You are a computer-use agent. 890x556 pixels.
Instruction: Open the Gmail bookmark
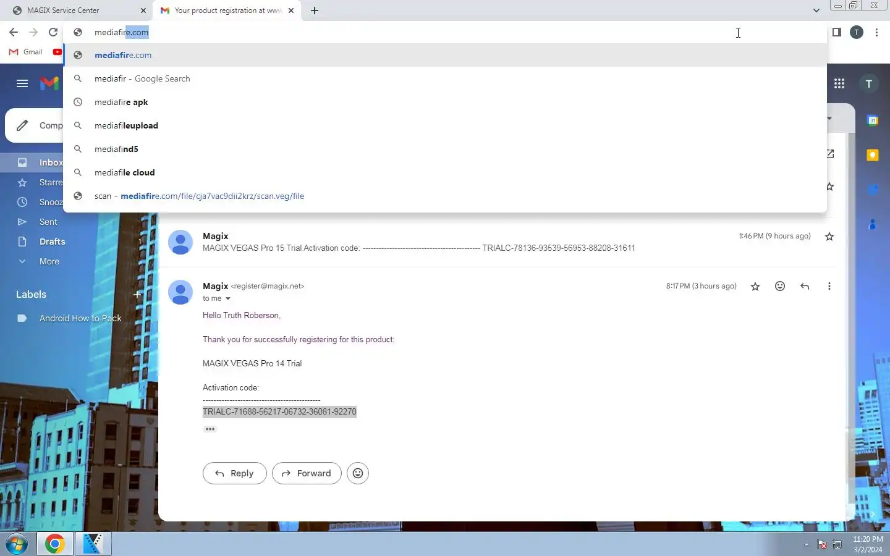tap(26, 52)
